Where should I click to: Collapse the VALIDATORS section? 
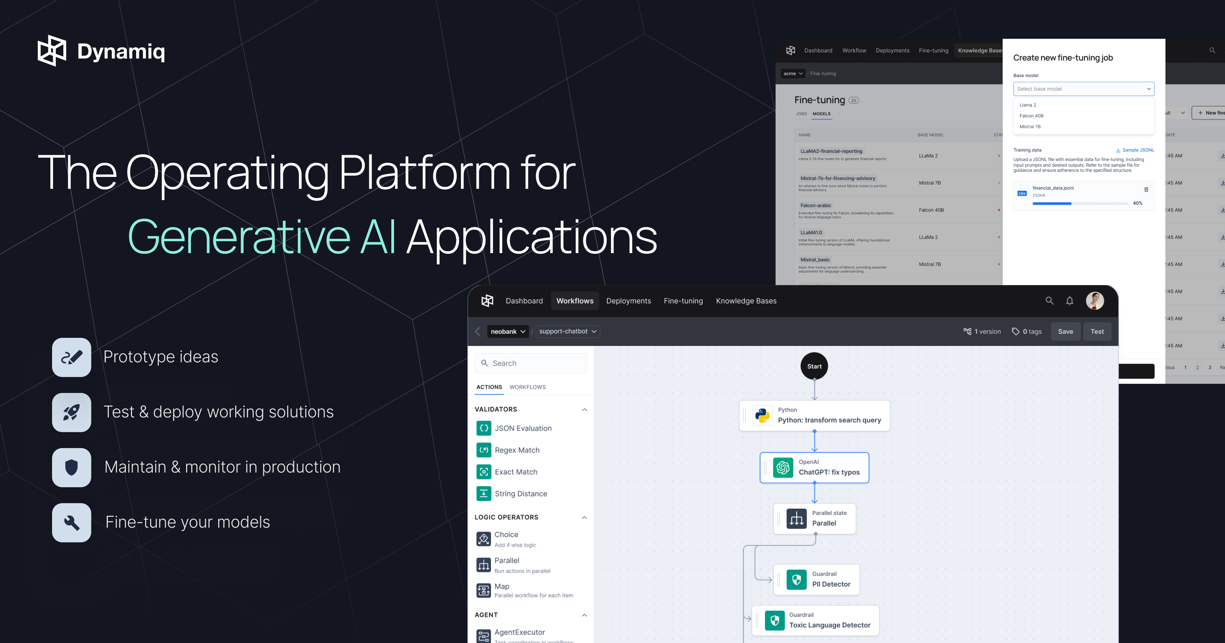tap(585, 409)
